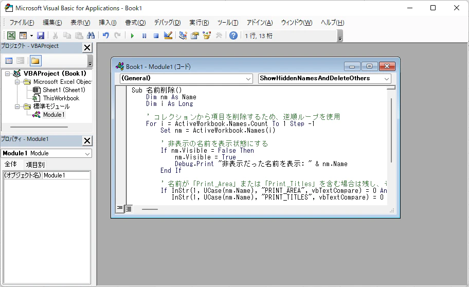Click the Project pane horizontal scrollbar

coord(39,127)
